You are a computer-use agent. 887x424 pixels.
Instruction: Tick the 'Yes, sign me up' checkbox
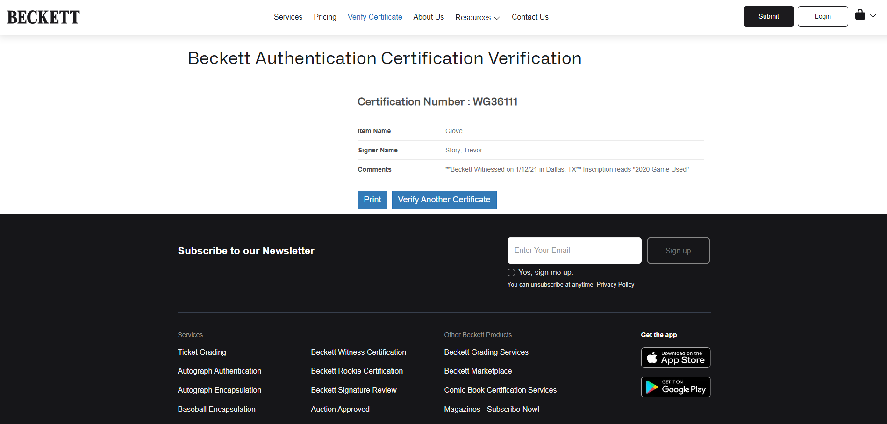click(511, 273)
